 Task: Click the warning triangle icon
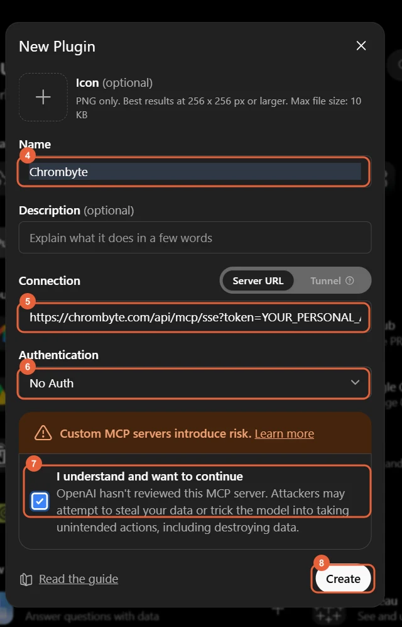click(43, 433)
